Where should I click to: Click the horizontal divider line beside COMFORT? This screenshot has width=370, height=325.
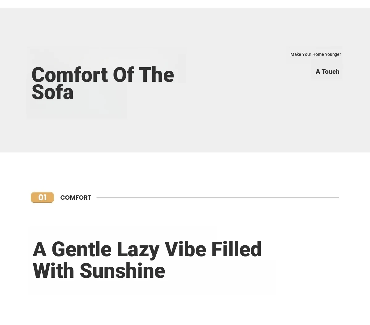click(218, 198)
